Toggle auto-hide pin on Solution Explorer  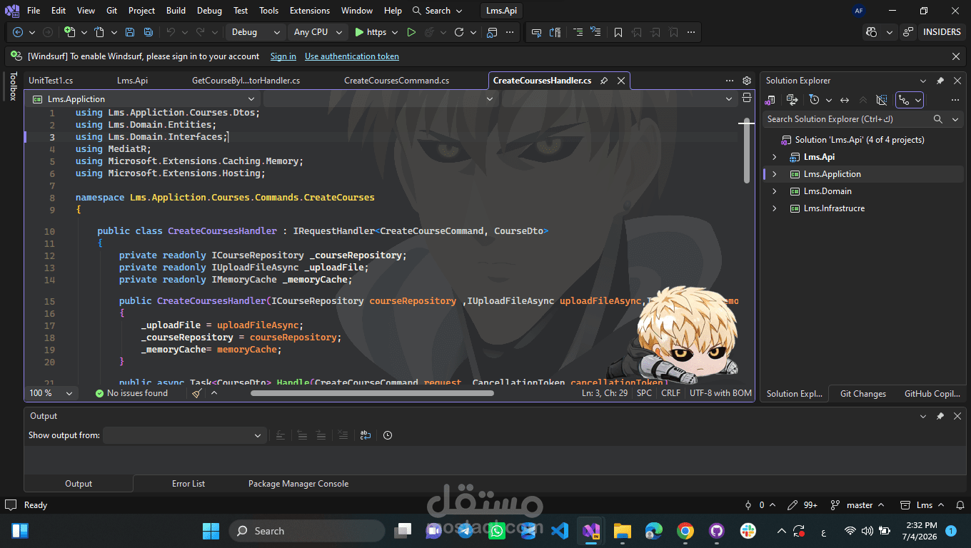pos(940,81)
